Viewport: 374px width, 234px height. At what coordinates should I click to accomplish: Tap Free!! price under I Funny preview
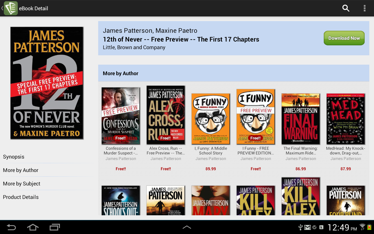tap(256, 169)
